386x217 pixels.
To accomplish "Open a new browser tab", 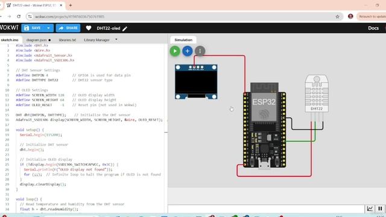I will [71, 5].
